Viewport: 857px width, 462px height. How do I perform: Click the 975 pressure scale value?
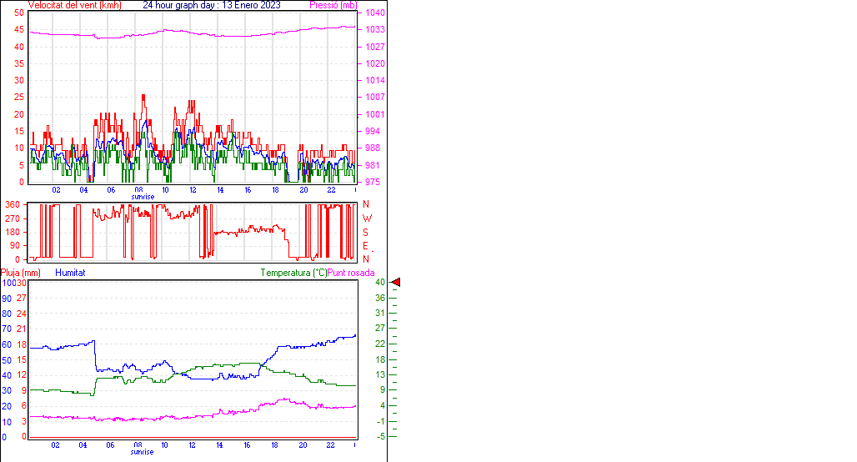tap(373, 182)
